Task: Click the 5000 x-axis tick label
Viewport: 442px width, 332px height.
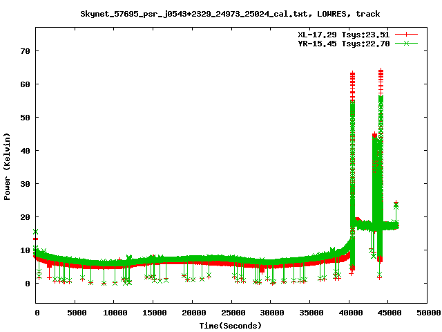Action: click(77, 313)
